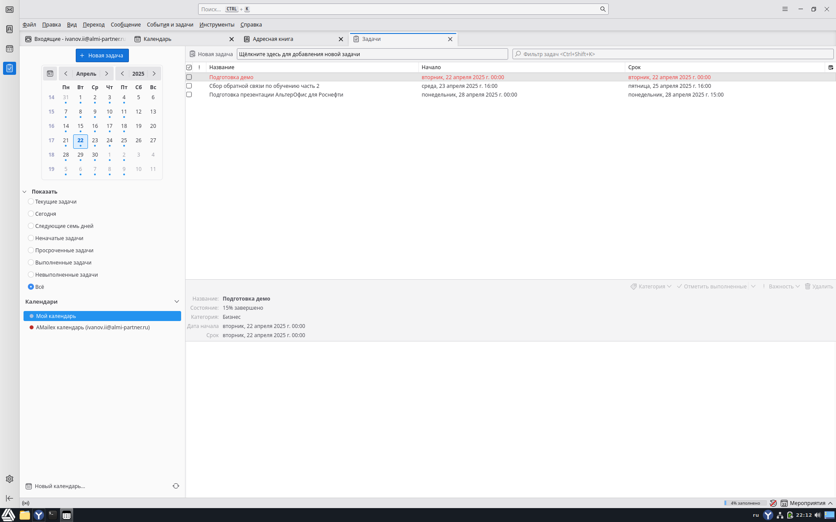Open the 'Файл' menu
836x522 pixels.
pos(29,25)
